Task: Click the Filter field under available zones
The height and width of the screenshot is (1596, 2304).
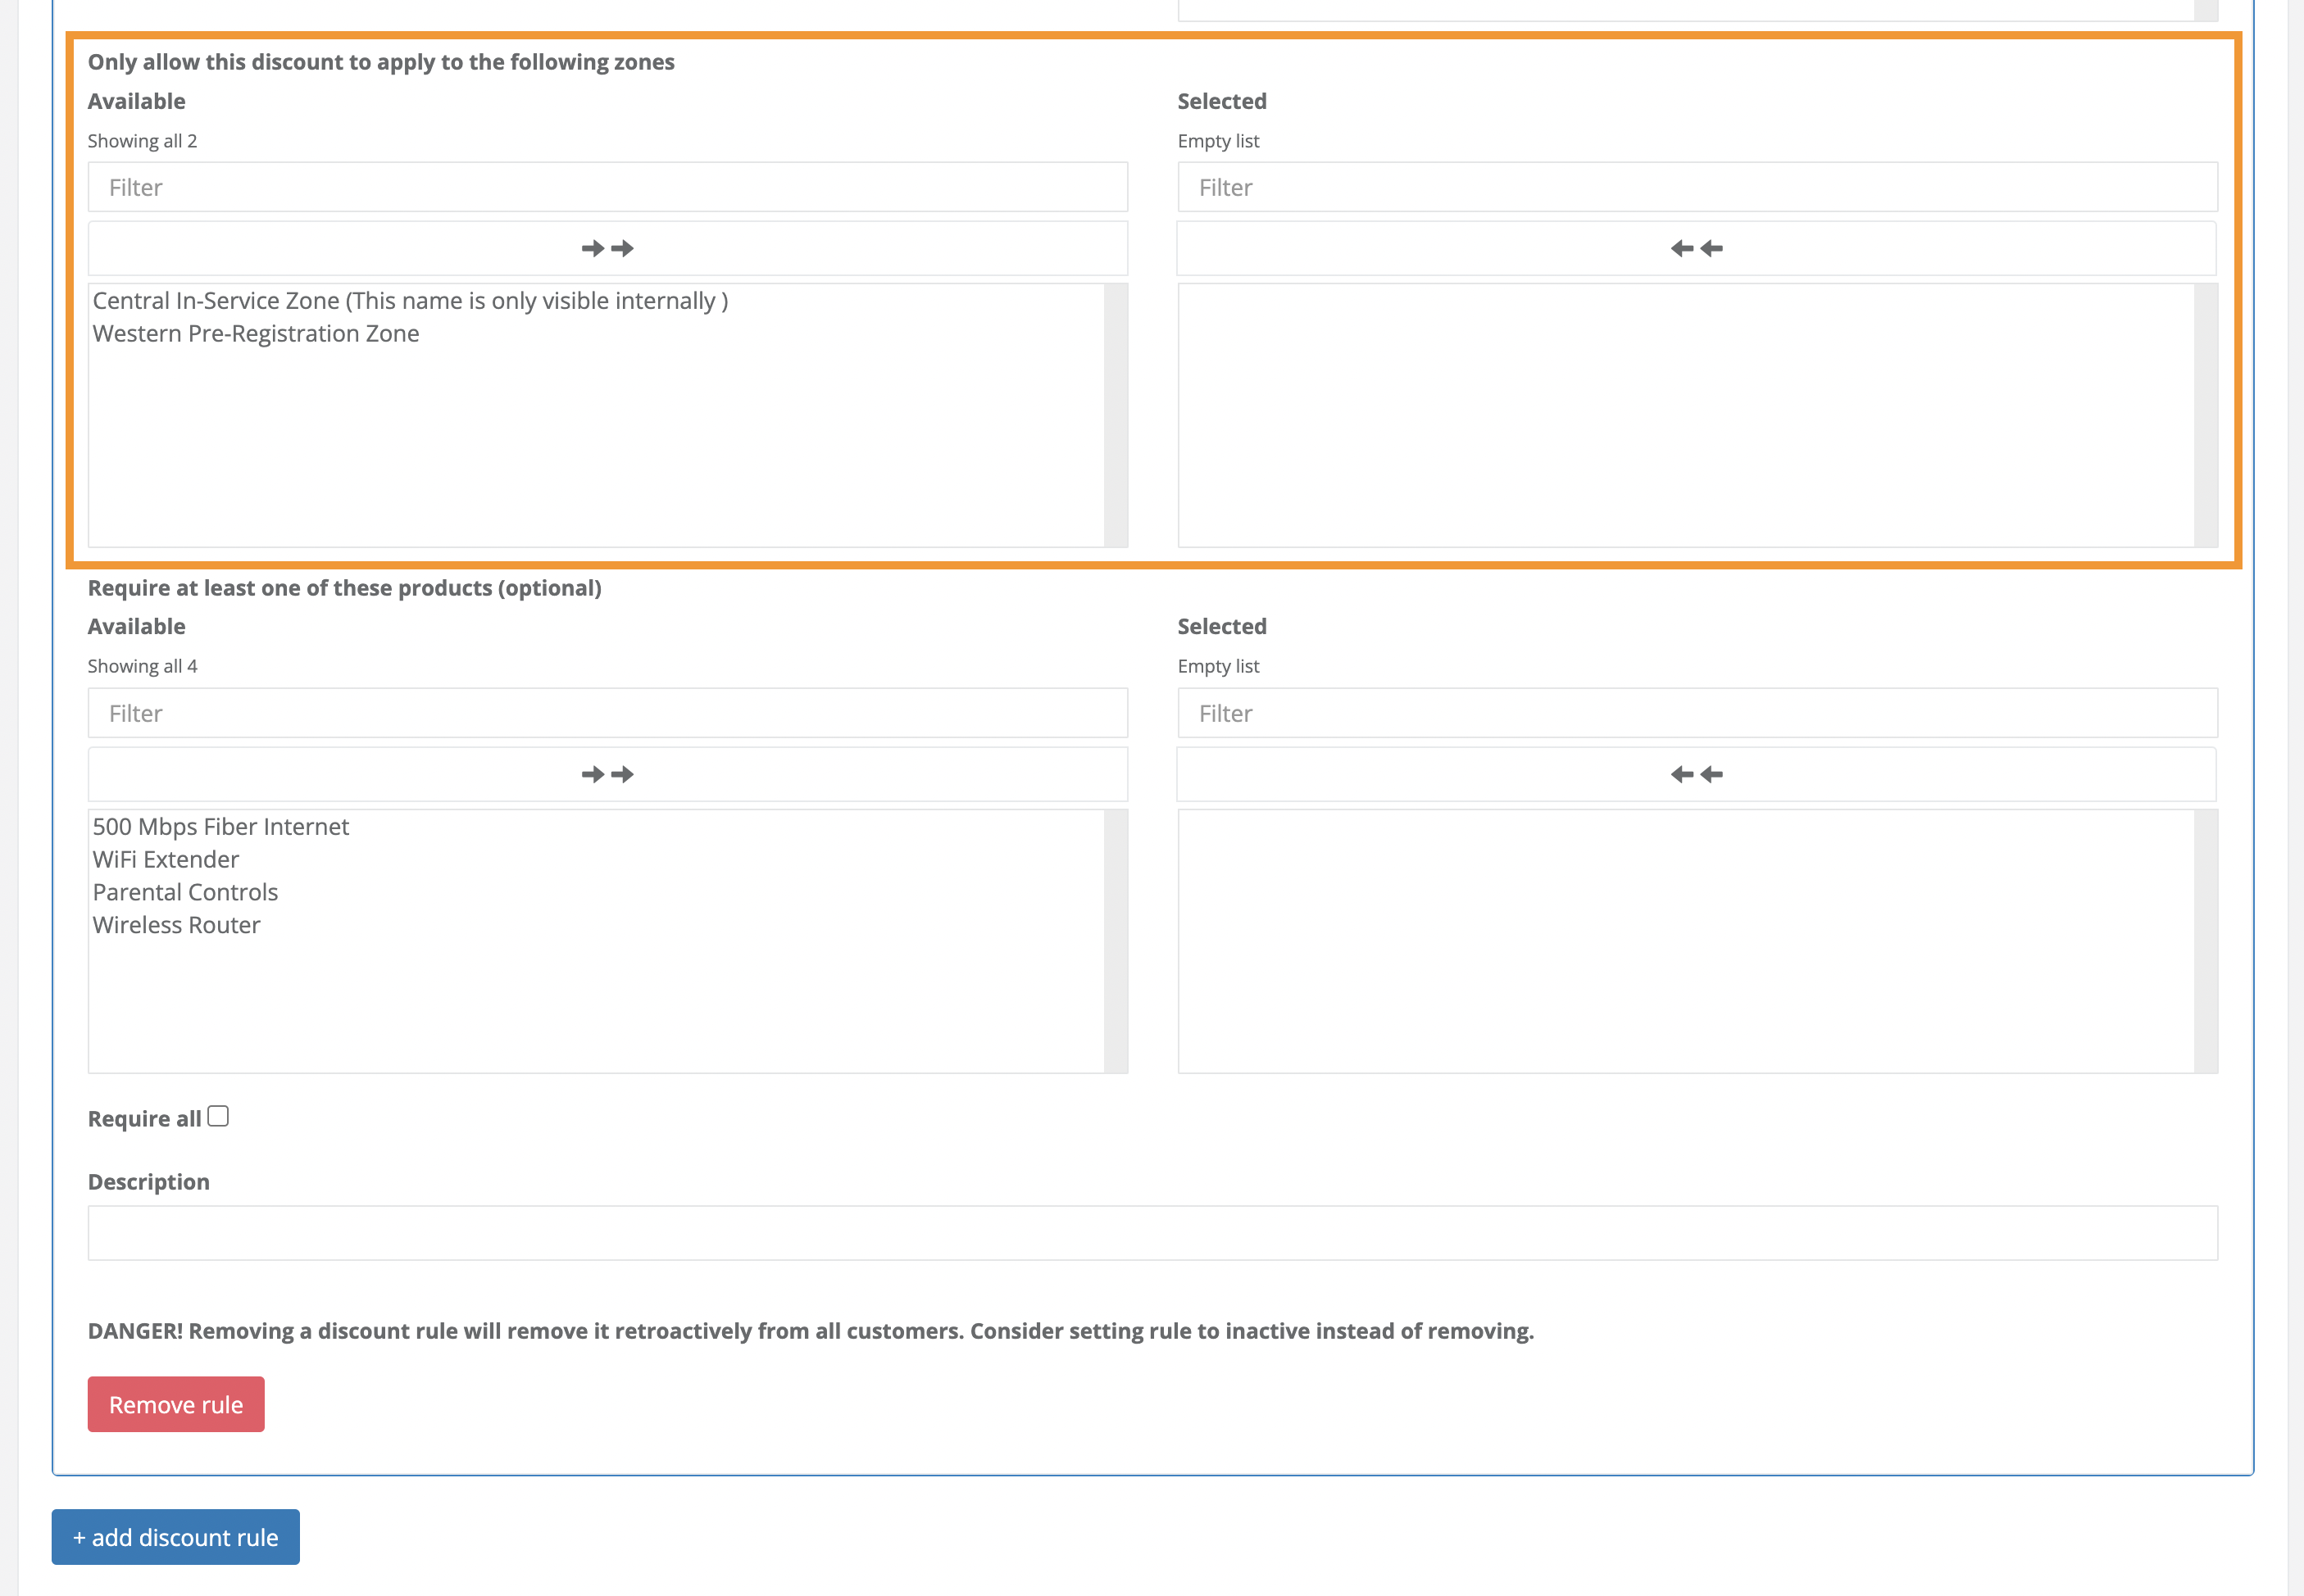Action: [x=607, y=187]
